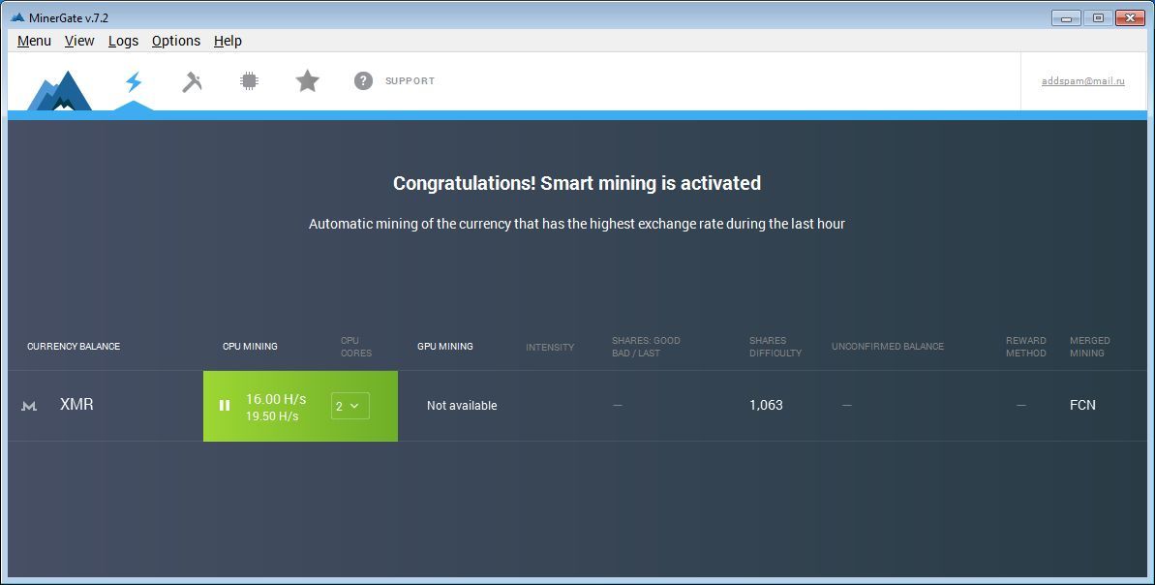Click the GPU MINING column header
The width and height of the screenshot is (1155, 585).
tap(445, 347)
